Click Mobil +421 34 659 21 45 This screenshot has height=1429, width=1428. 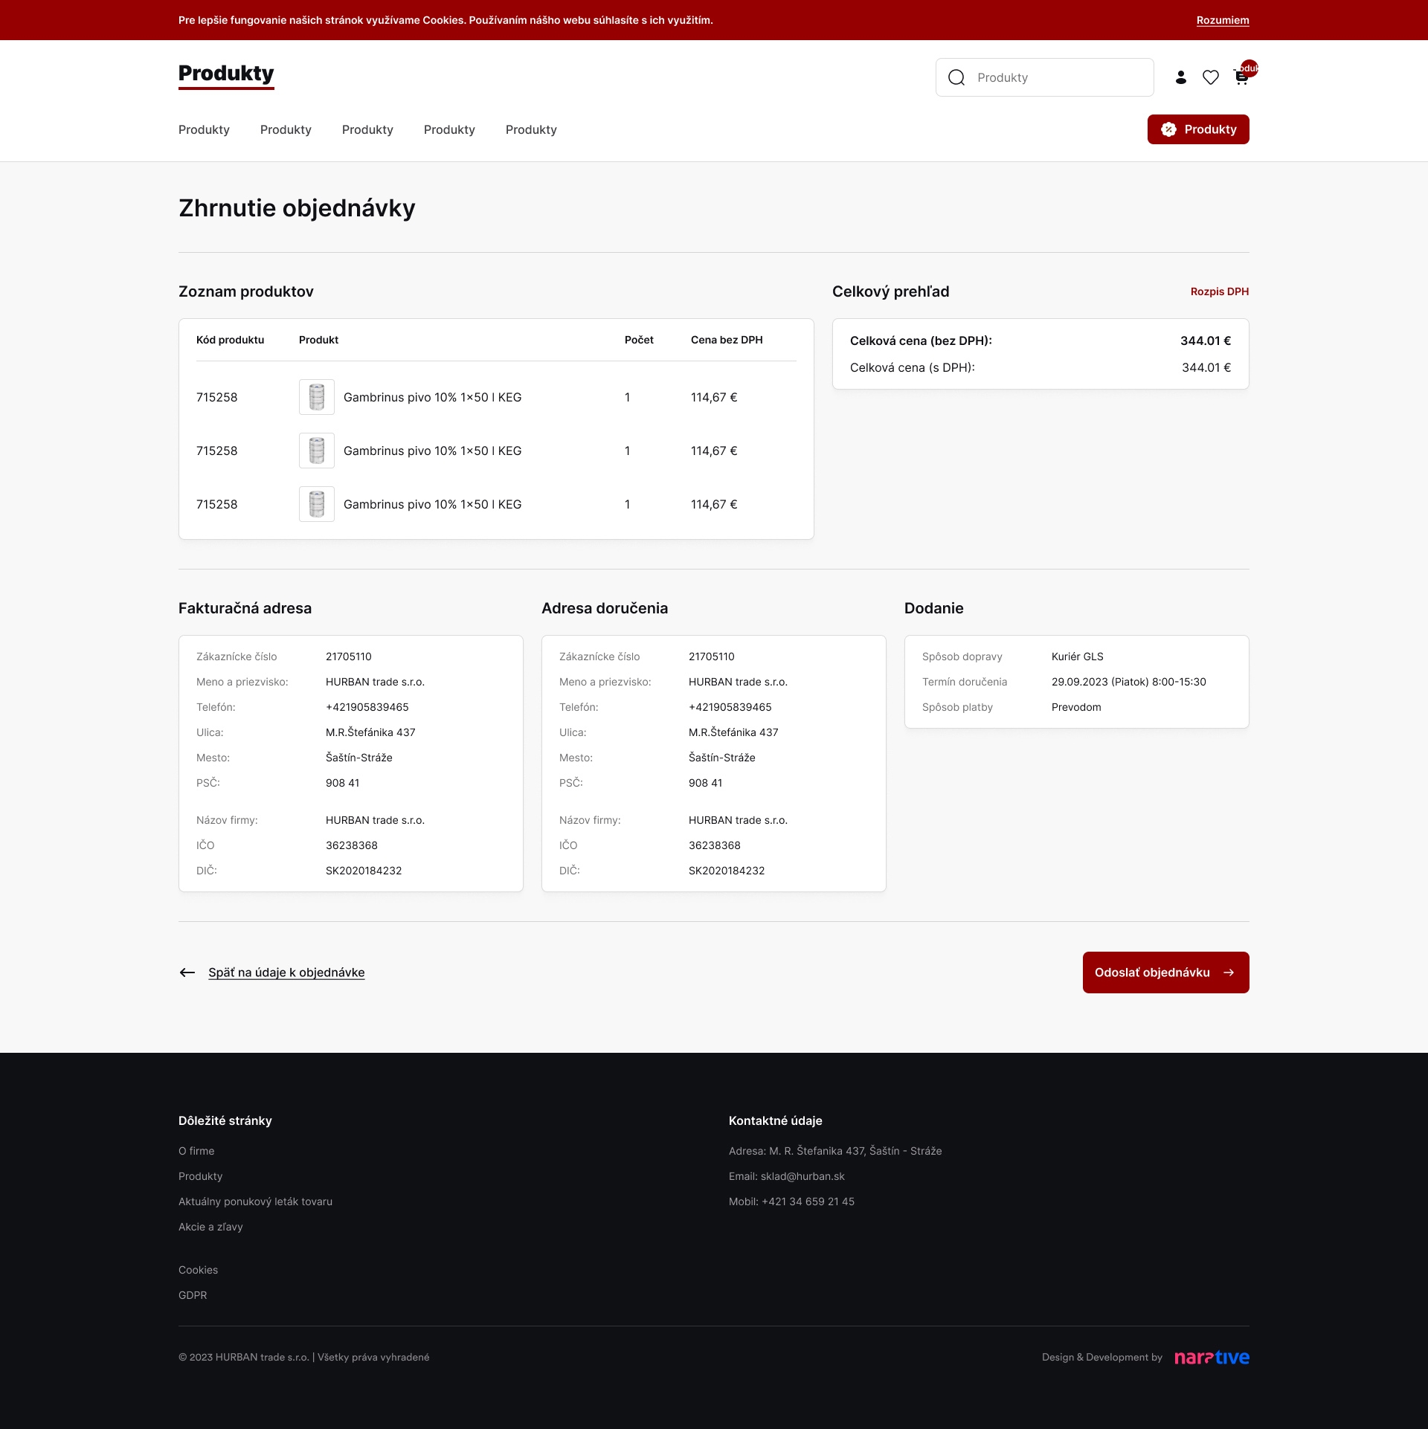point(791,1201)
